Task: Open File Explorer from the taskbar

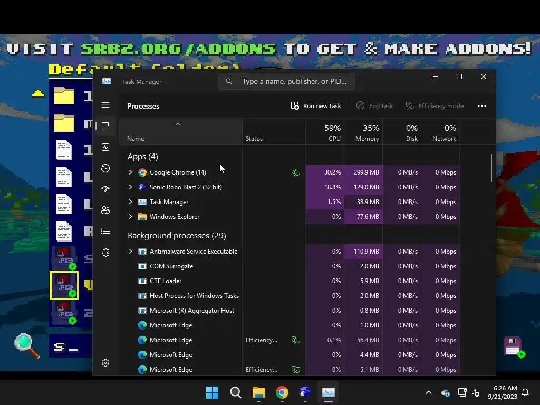Action: click(x=258, y=392)
